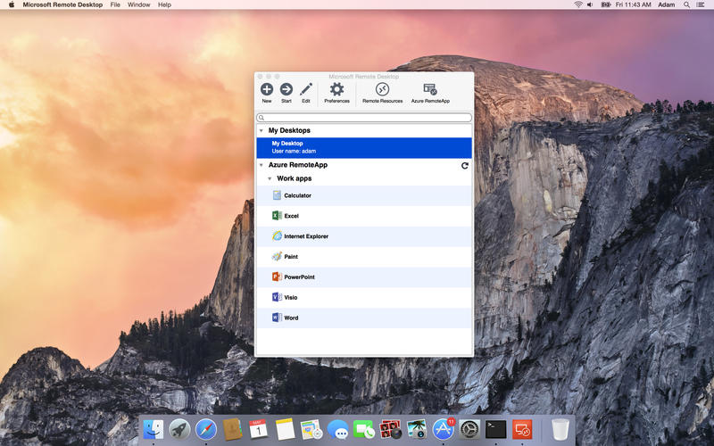Open Preferences via the gear icon
The height and width of the screenshot is (446, 714).
[337, 89]
